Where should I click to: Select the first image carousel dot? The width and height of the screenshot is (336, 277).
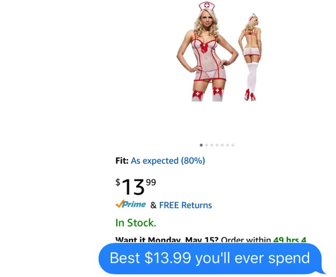coord(201,145)
